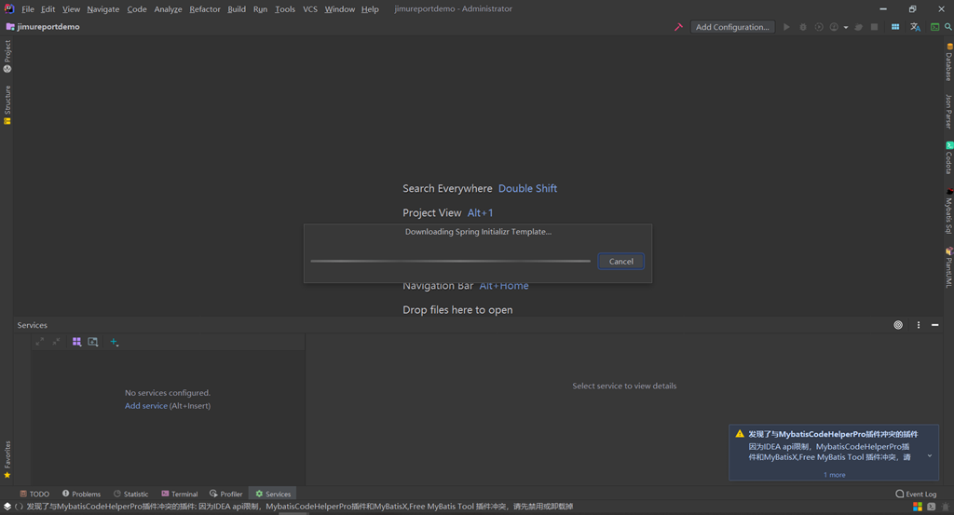This screenshot has height=515, width=954.
Task: Click the Run with Coverage icon
Action: click(x=819, y=27)
